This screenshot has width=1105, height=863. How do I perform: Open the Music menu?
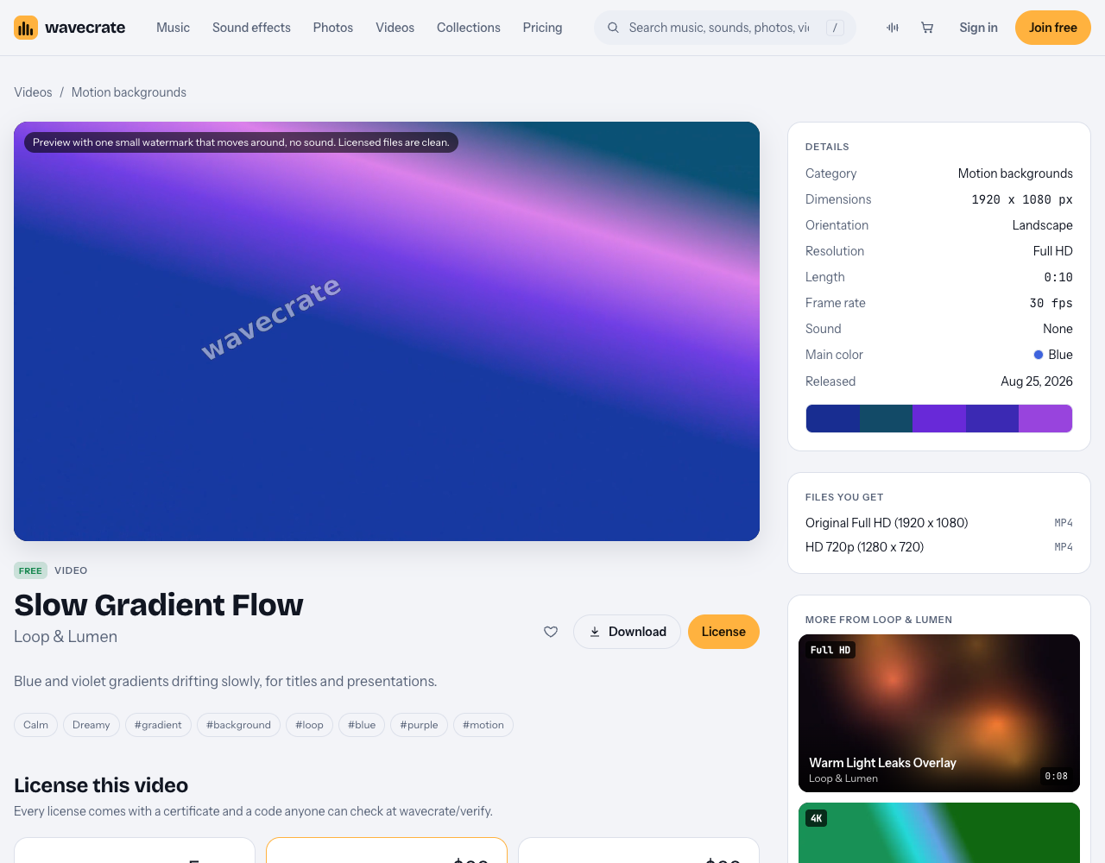[173, 28]
